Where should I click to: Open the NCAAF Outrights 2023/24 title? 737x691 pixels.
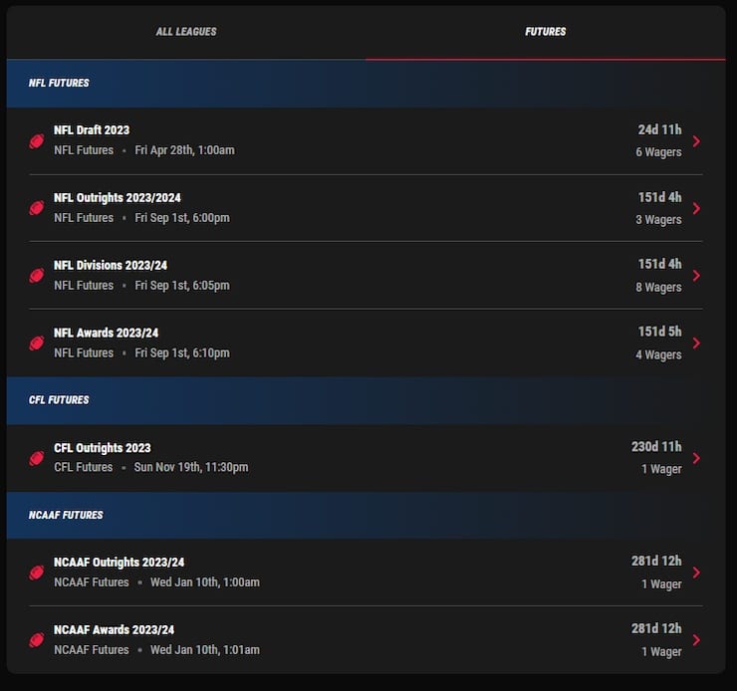(x=119, y=563)
